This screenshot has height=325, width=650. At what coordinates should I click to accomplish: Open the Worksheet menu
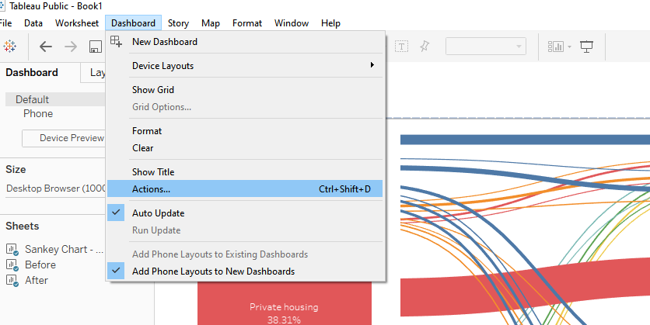click(77, 23)
